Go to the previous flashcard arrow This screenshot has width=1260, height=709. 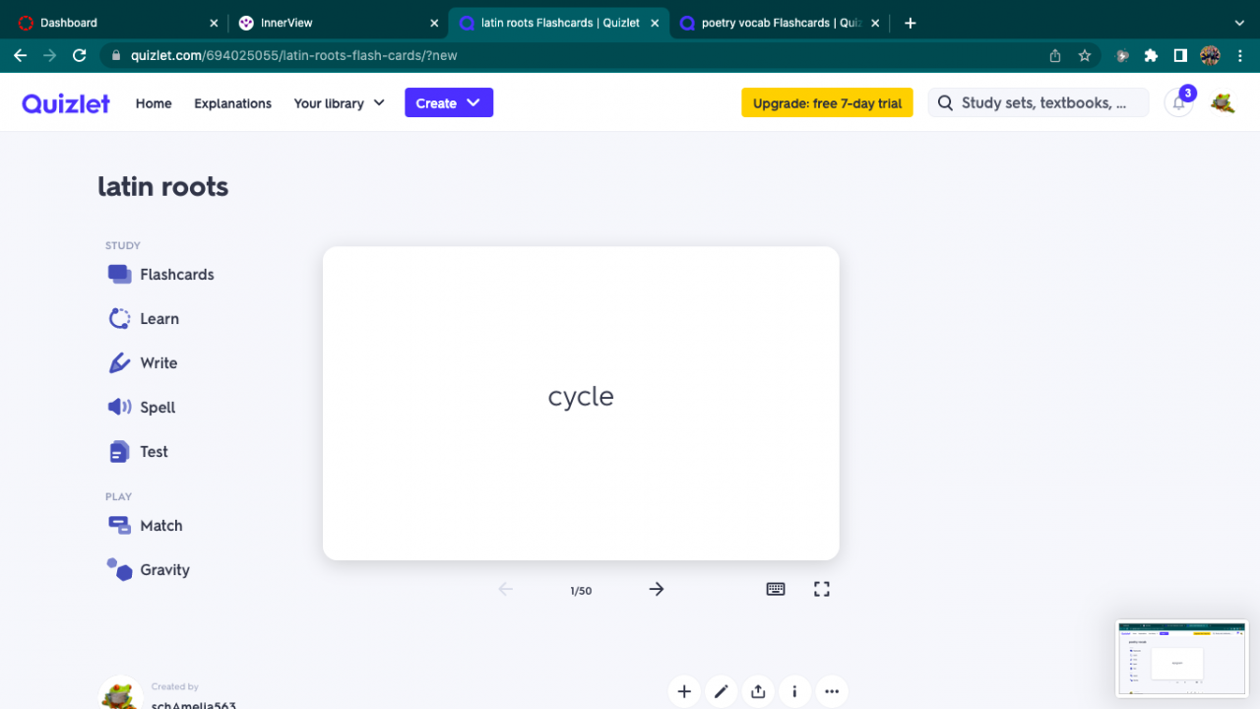pyautogui.click(x=505, y=589)
